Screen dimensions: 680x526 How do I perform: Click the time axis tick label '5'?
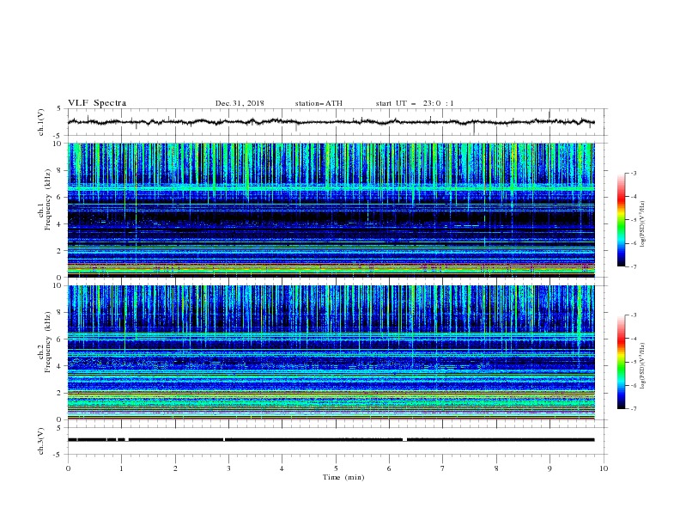(x=336, y=468)
